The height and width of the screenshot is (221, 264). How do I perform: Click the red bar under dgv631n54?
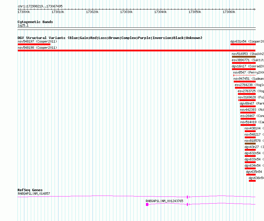point(243,44)
